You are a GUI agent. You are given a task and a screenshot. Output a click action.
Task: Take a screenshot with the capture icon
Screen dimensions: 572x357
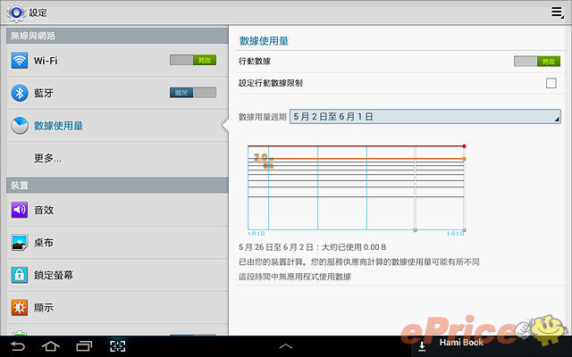[x=117, y=345]
